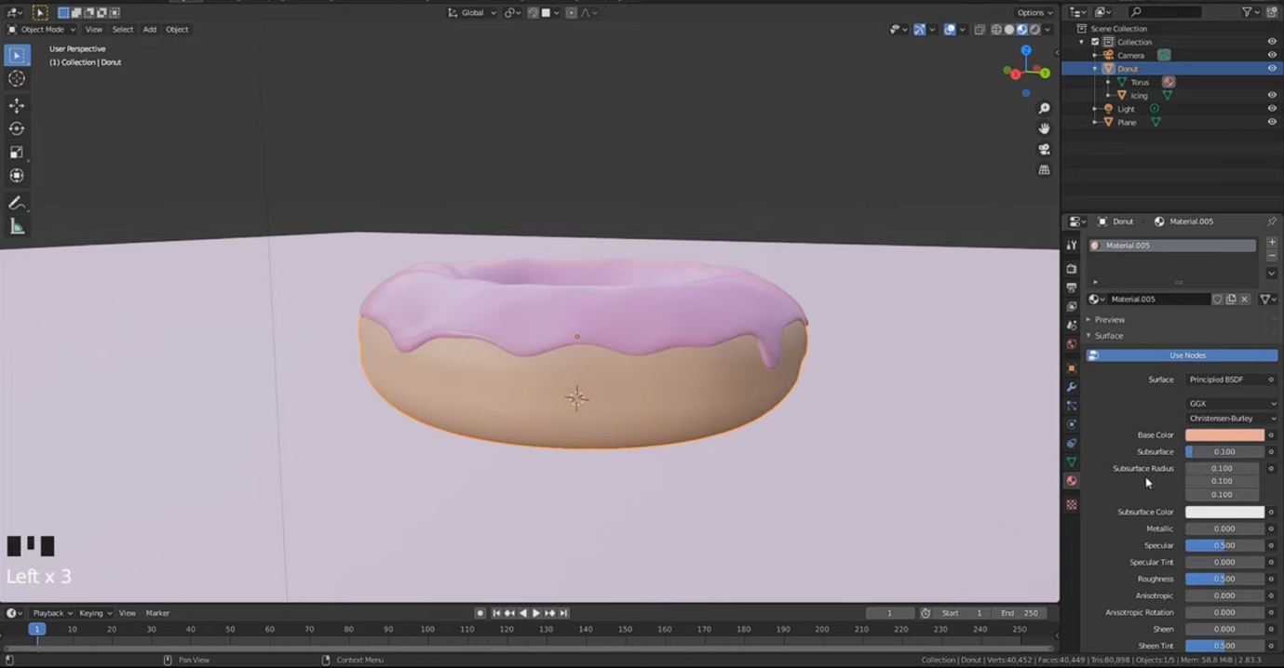Select the 3D Cursor tool
This screenshot has height=668, width=1284.
[17, 79]
